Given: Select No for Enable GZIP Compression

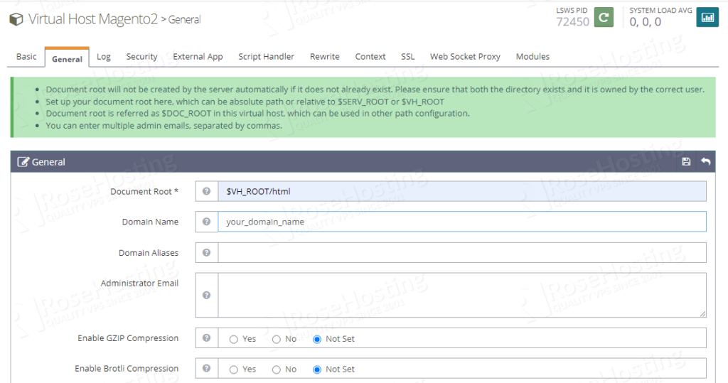Looking at the screenshot, I should (277, 339).
